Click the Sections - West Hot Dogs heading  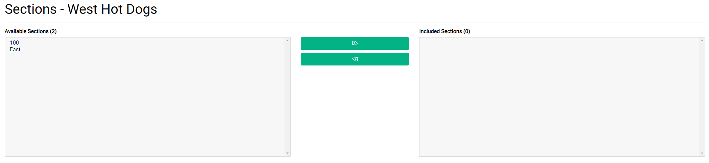point(81,9)
